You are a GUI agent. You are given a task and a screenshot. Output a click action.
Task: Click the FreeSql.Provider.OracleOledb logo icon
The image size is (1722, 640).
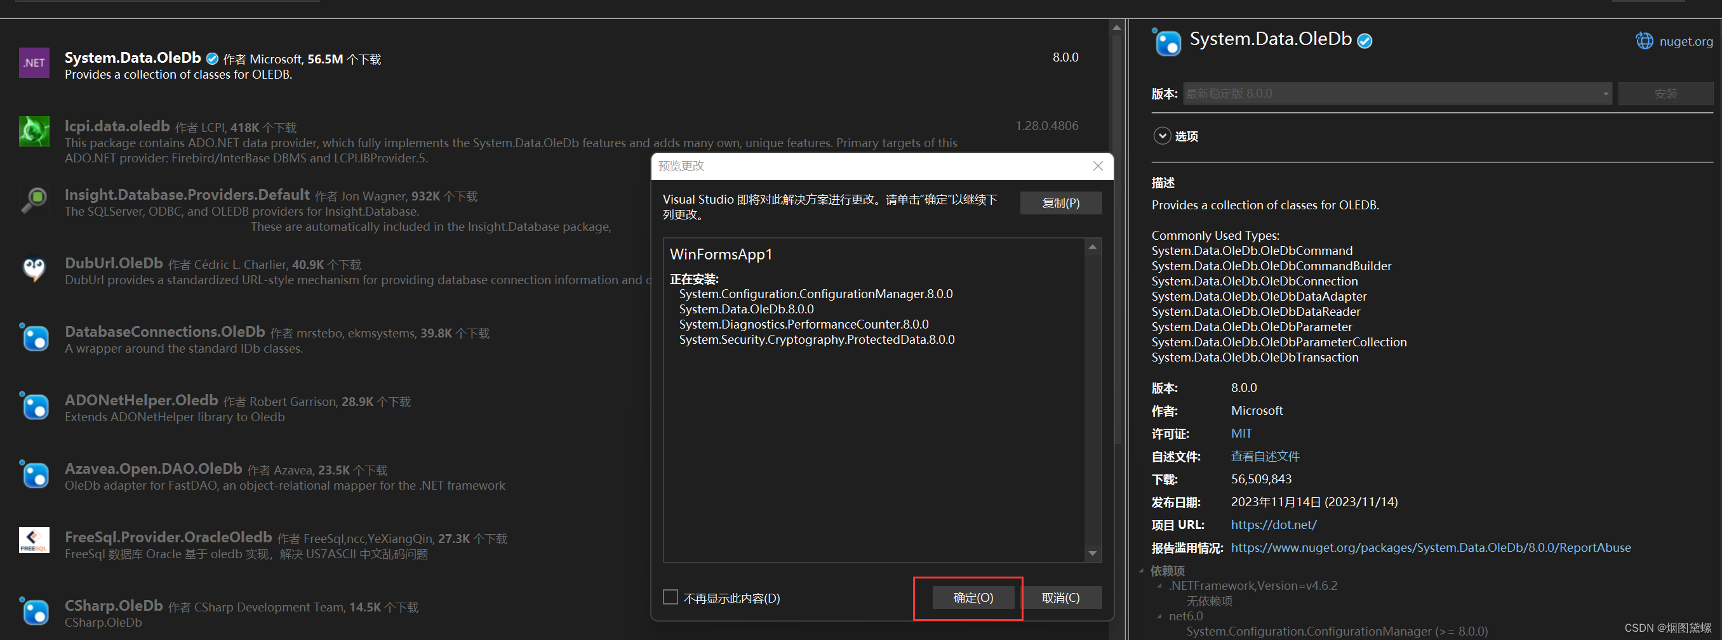pyautogui.click(x=34, y=540)
